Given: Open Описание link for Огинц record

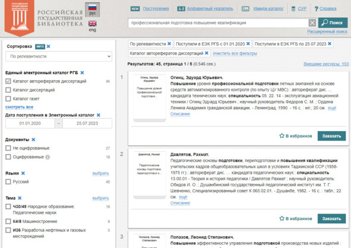Looking at the screenshot, I should 180,114.
